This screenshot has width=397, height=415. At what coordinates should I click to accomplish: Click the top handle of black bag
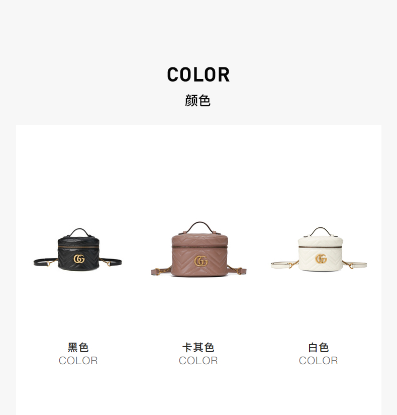pos(79,232)
